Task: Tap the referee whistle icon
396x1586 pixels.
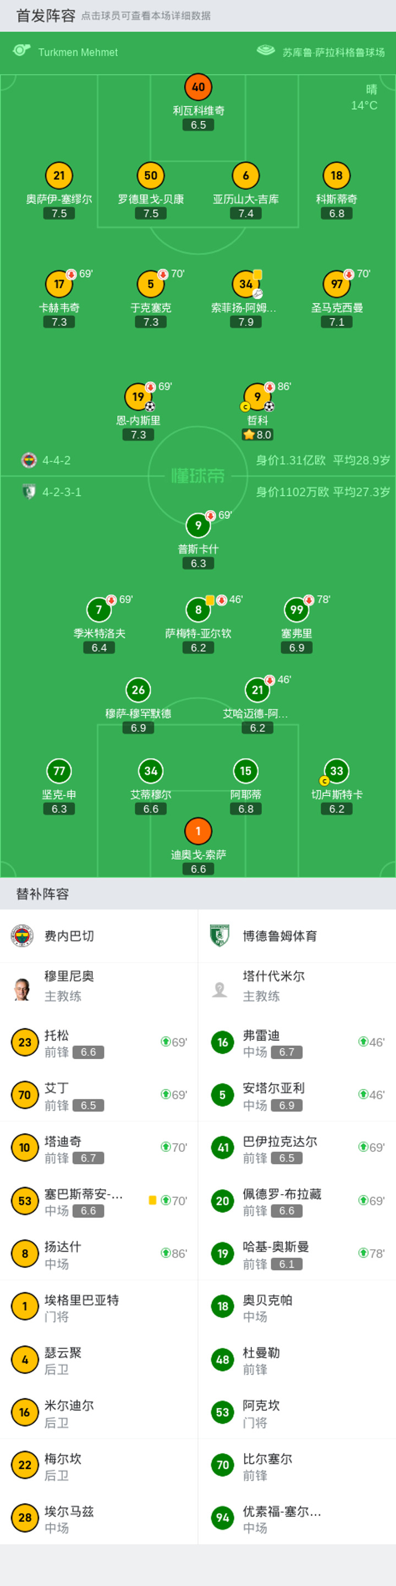Action: tap(21, 51)
